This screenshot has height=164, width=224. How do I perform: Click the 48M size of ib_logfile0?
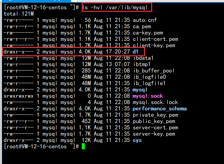coord(86,77)
